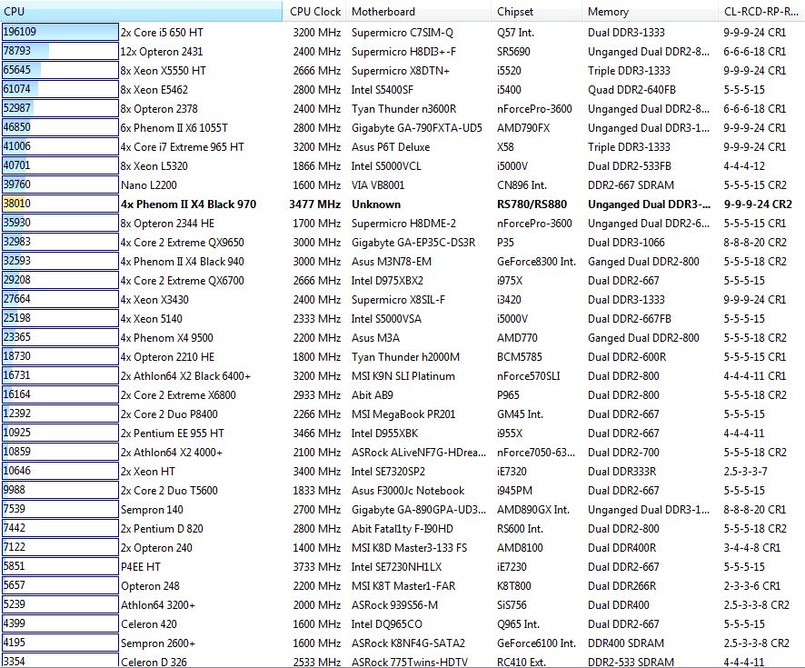Sort by the Motherboard column header

(419, 11)
